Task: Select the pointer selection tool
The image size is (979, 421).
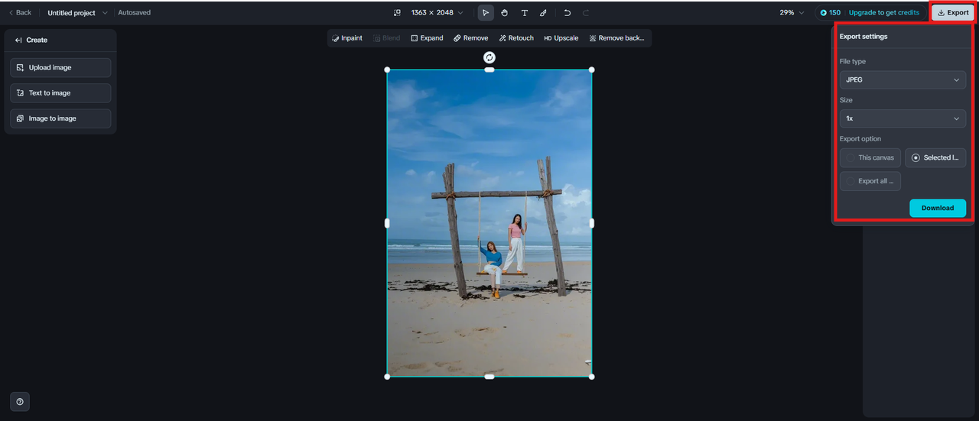Action: tap(486, 13)
